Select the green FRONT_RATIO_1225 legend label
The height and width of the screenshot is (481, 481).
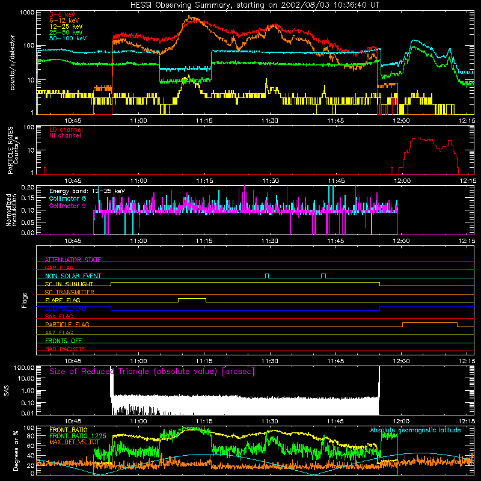78,436
